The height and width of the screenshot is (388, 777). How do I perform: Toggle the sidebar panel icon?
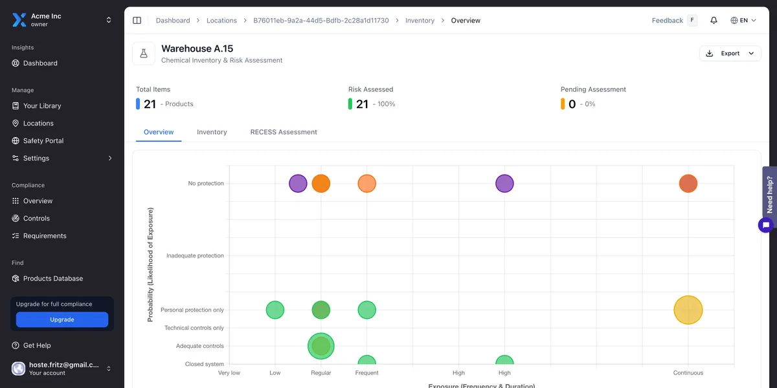pos(137,21)
